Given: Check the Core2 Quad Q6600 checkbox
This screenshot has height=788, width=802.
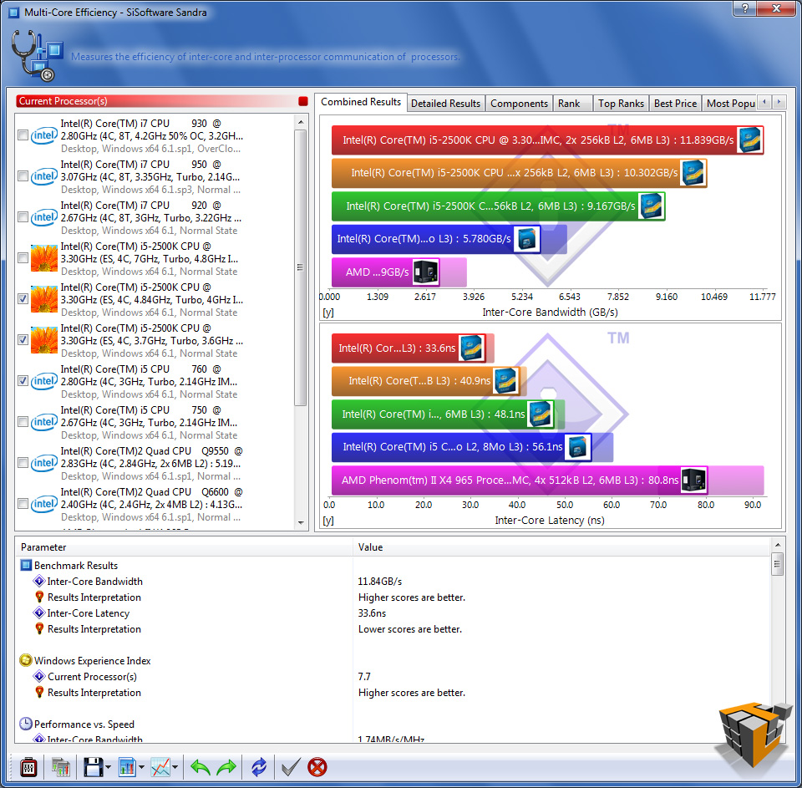Looking at the screenshot, I should (x=23, y=504).
